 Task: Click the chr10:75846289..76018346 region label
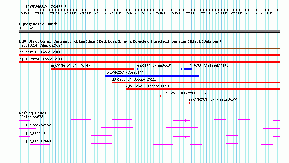click(x=43, y=7)
